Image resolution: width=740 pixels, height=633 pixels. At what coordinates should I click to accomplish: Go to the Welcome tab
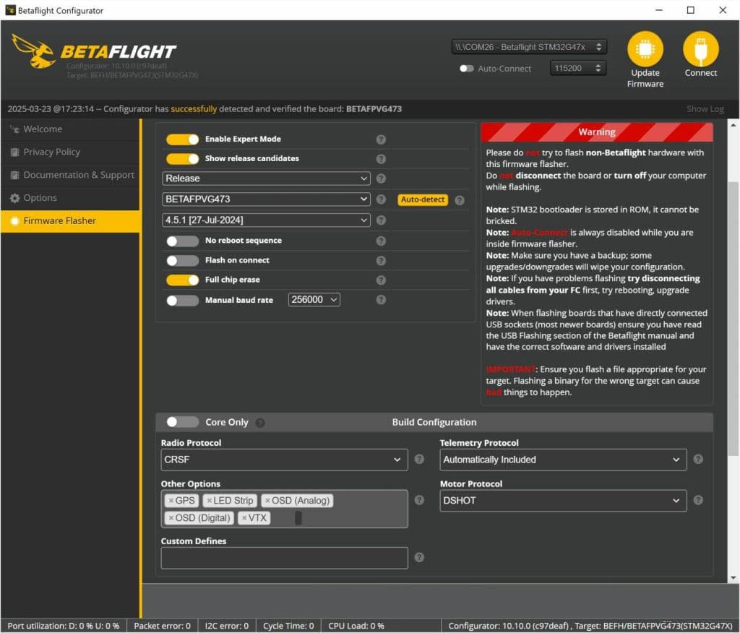(x=70, y=129)
